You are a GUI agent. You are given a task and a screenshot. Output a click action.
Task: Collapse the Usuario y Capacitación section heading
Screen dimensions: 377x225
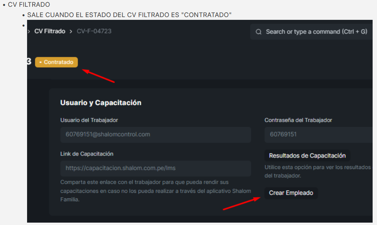click(x=101, y=102)
